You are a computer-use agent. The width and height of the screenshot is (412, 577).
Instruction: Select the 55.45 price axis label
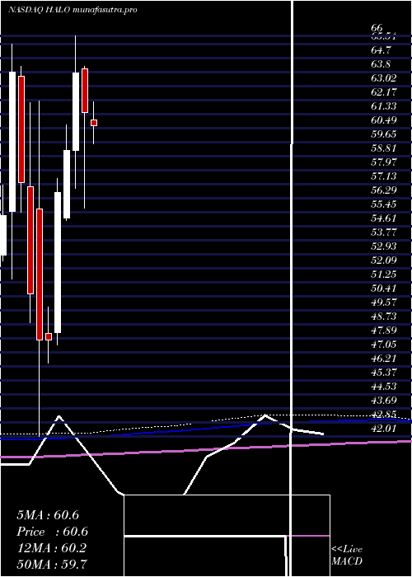384,204
